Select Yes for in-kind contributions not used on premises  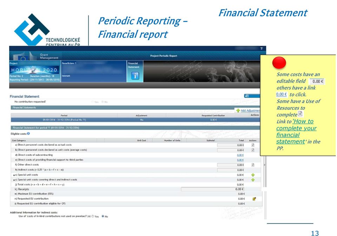[x=93, y=216]
